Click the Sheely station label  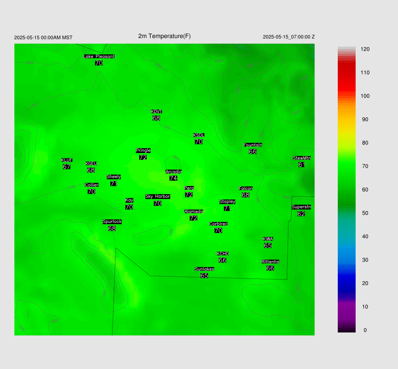point(114,177)
